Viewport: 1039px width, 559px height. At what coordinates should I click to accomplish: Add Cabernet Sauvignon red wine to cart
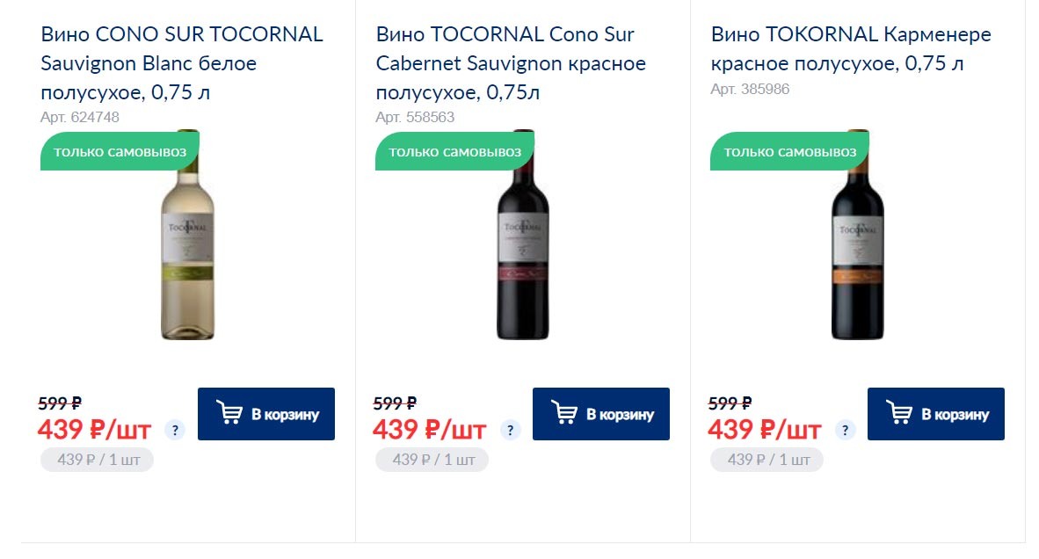pos(601,414)
